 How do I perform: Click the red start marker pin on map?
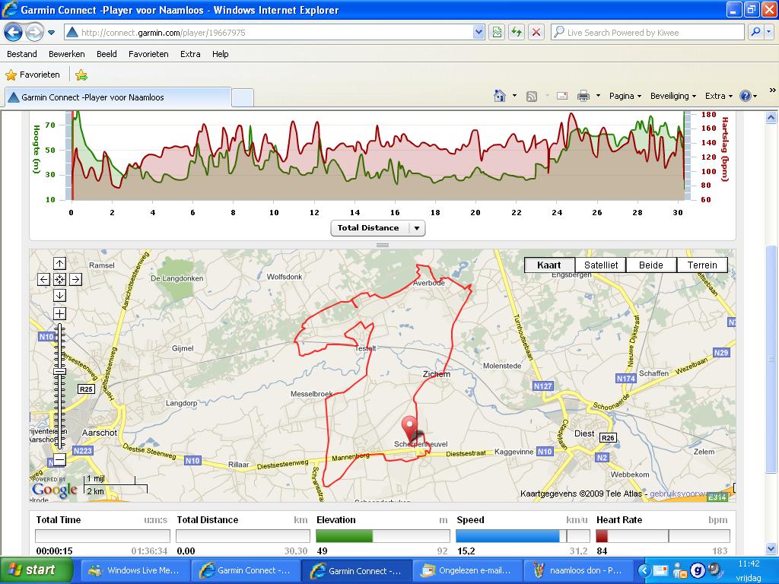click(409, 429)
